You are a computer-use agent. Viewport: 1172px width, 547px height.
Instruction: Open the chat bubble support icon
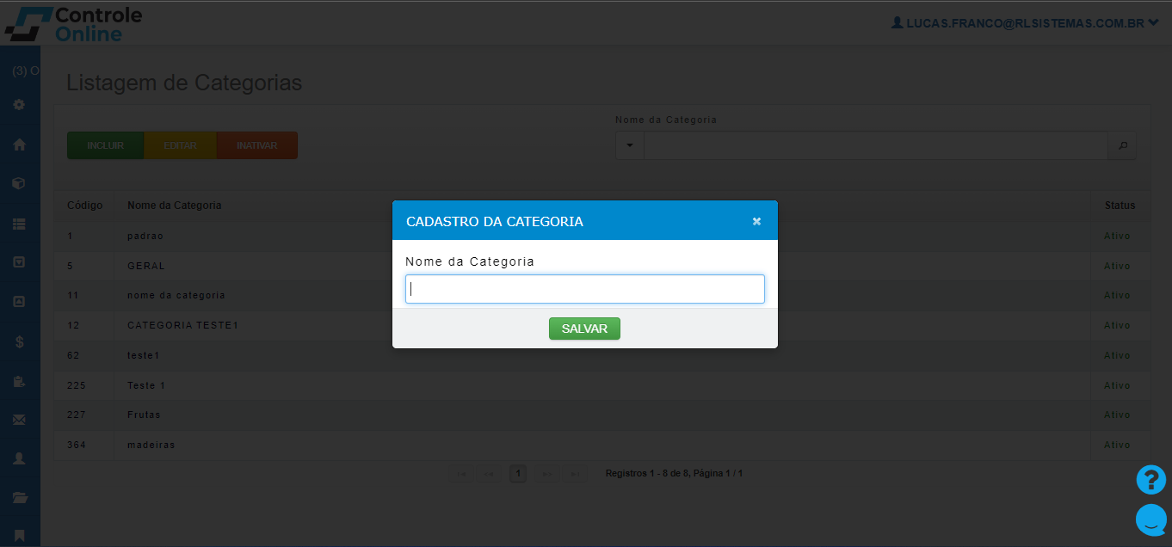[1150, 519]
